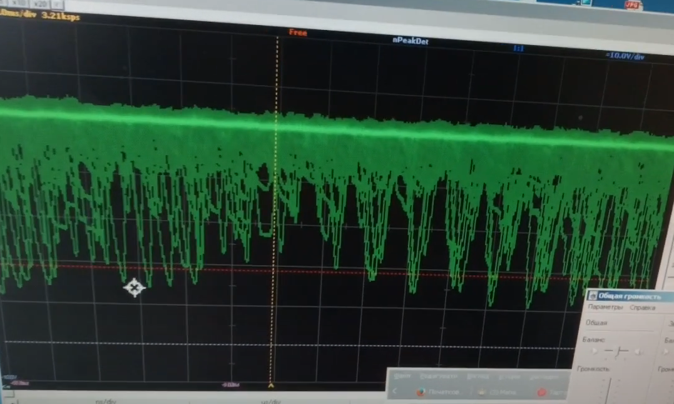Click the speaker icon in the Общая громкость title bar
674x404 pixels.
point(592,296)
